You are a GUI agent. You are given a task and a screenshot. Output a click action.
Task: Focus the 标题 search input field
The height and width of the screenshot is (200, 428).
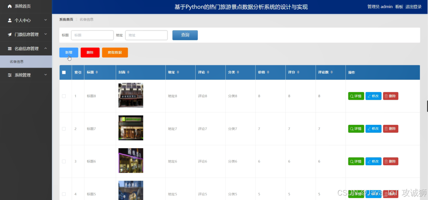pyautogui.click(x=92, y=35)
